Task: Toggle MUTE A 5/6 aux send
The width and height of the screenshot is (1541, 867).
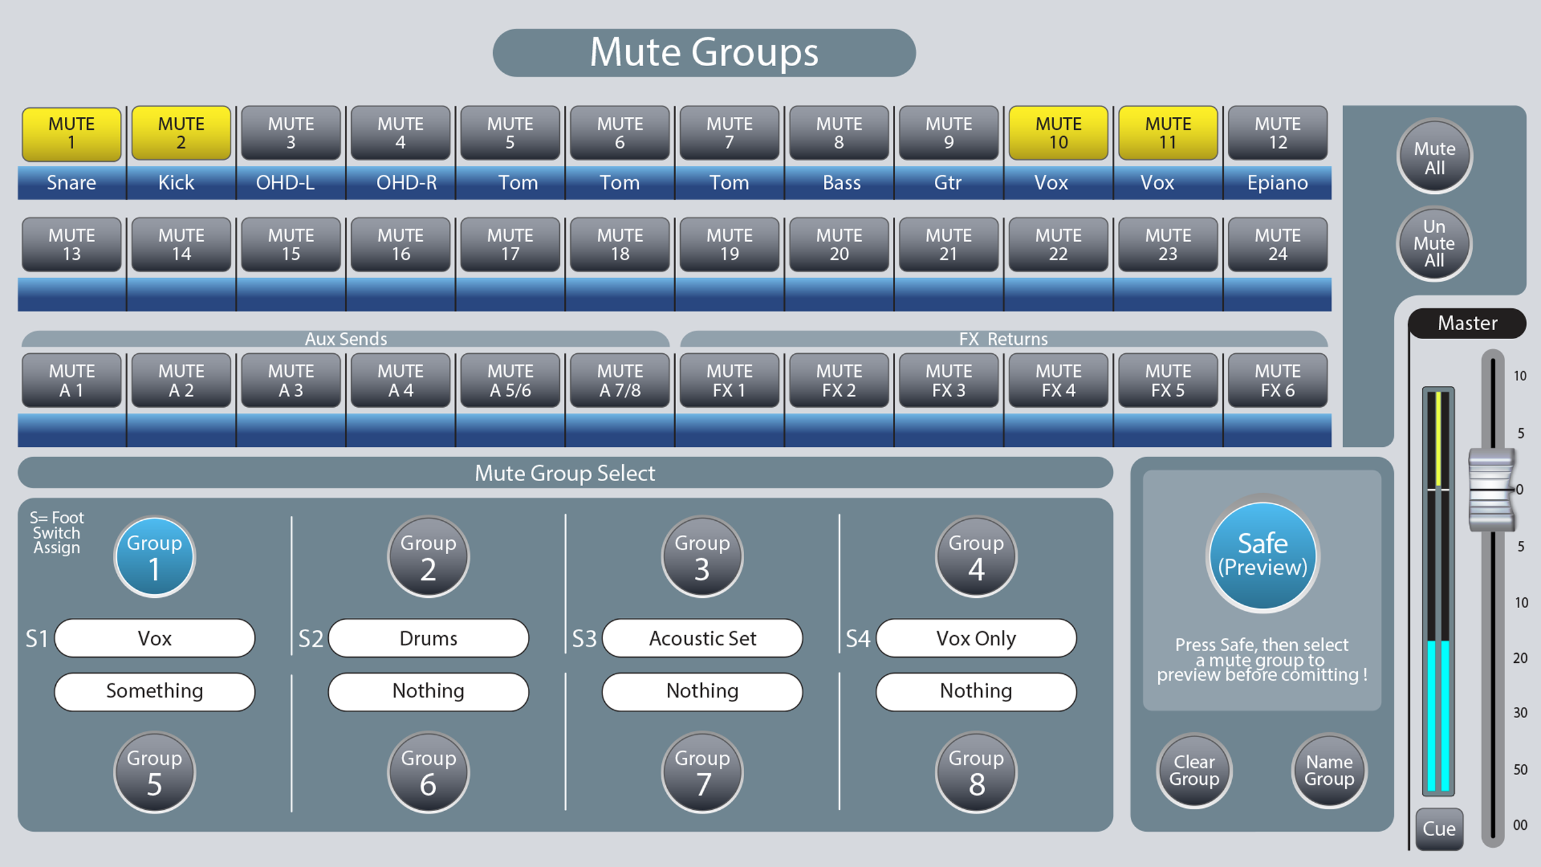Action: 510,380
